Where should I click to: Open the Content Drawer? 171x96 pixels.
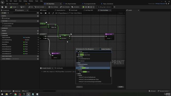pyautogui.click(x=6, y=91)
